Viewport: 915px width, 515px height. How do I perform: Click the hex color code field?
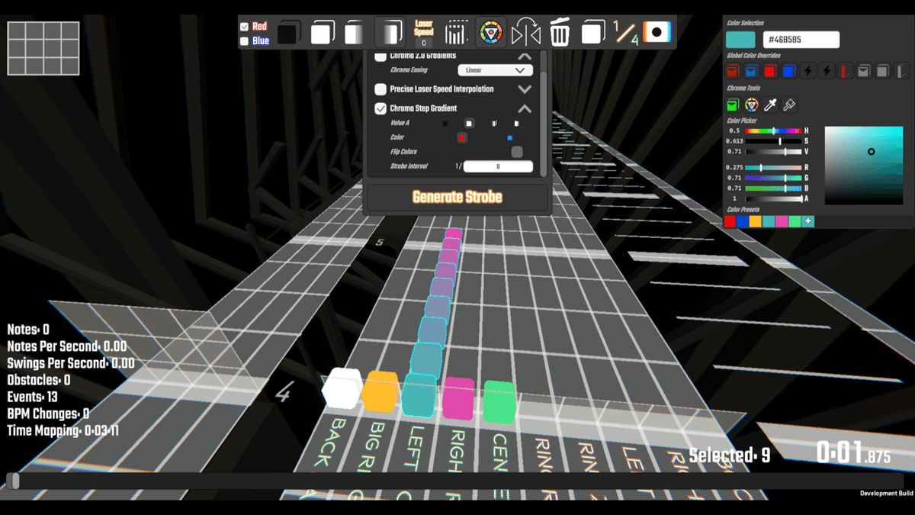(801, 40)
